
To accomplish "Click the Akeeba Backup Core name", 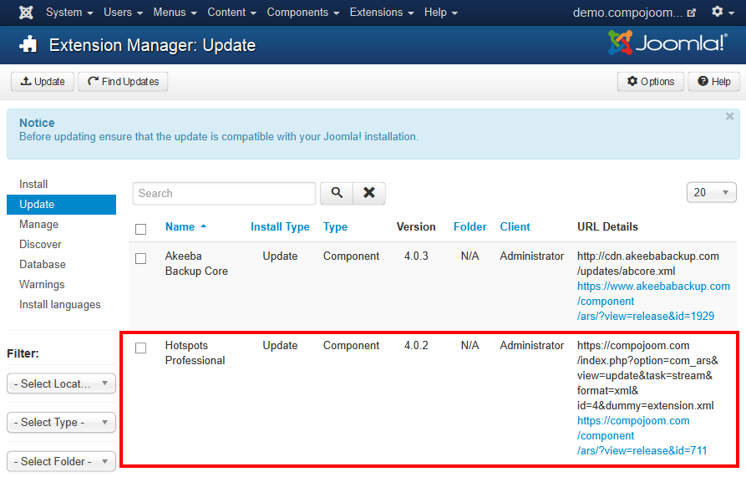I will 196,263.
